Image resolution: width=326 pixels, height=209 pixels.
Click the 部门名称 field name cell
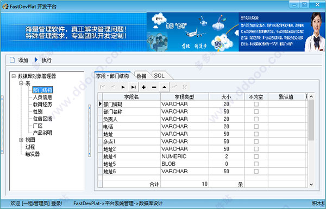(131, 112)
